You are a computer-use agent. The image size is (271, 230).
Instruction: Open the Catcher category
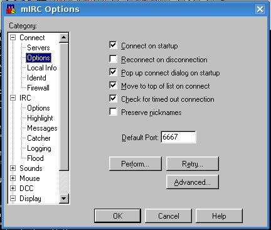[x=39, y=138]
